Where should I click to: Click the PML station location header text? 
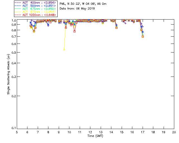pos(83,4)
